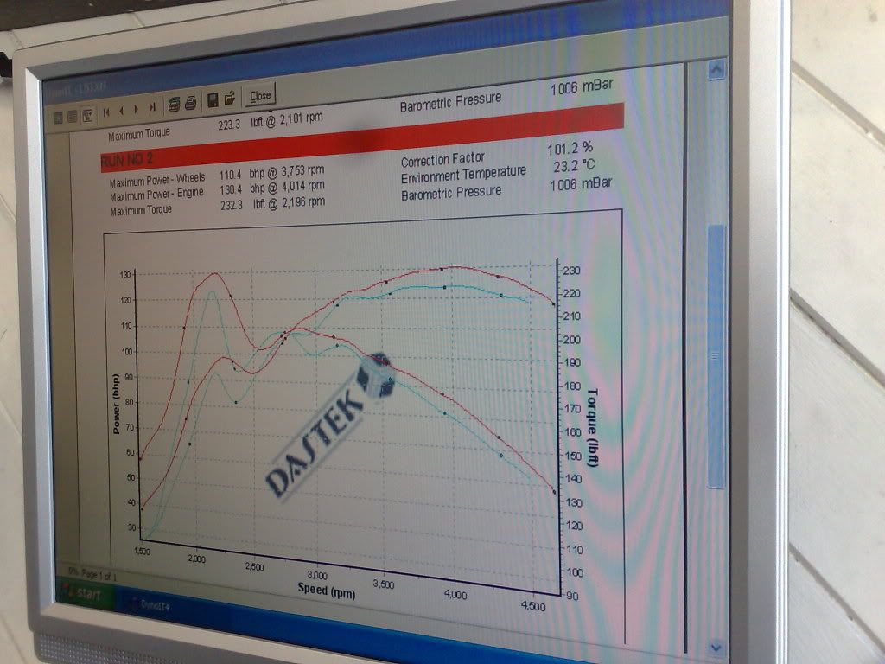Viewport: 885px width, 664px height.
Task: Click the '232.3' torque value
Action: click(232, 205)
